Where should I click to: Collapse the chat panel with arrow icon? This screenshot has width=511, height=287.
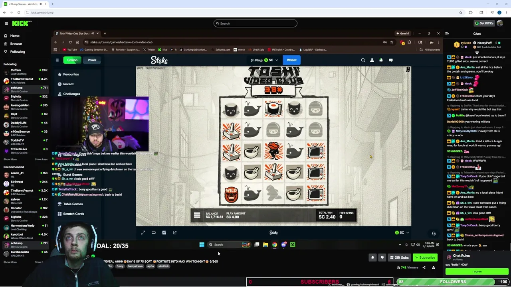pyautogui.click(x=447, y=34)
